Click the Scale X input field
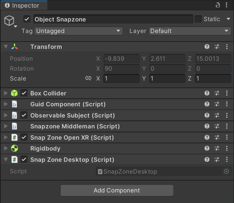This screenshot has width=234, height=203. [x=121, y=79]
